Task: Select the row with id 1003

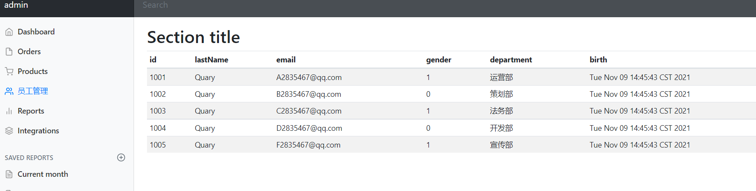Action: [158, 111]
